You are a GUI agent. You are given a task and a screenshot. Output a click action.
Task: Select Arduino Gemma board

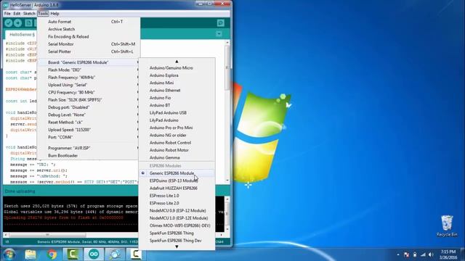tap(177, 157)
